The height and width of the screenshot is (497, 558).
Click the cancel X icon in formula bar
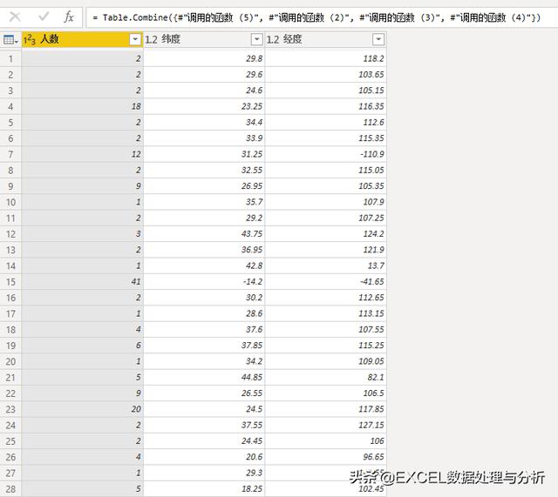(15, 17)
